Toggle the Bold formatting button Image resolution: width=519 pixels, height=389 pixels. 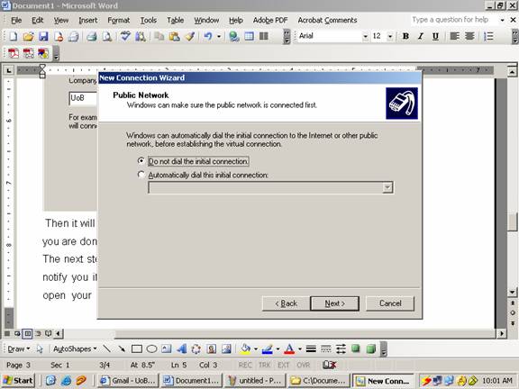click(x=405, y=36)
